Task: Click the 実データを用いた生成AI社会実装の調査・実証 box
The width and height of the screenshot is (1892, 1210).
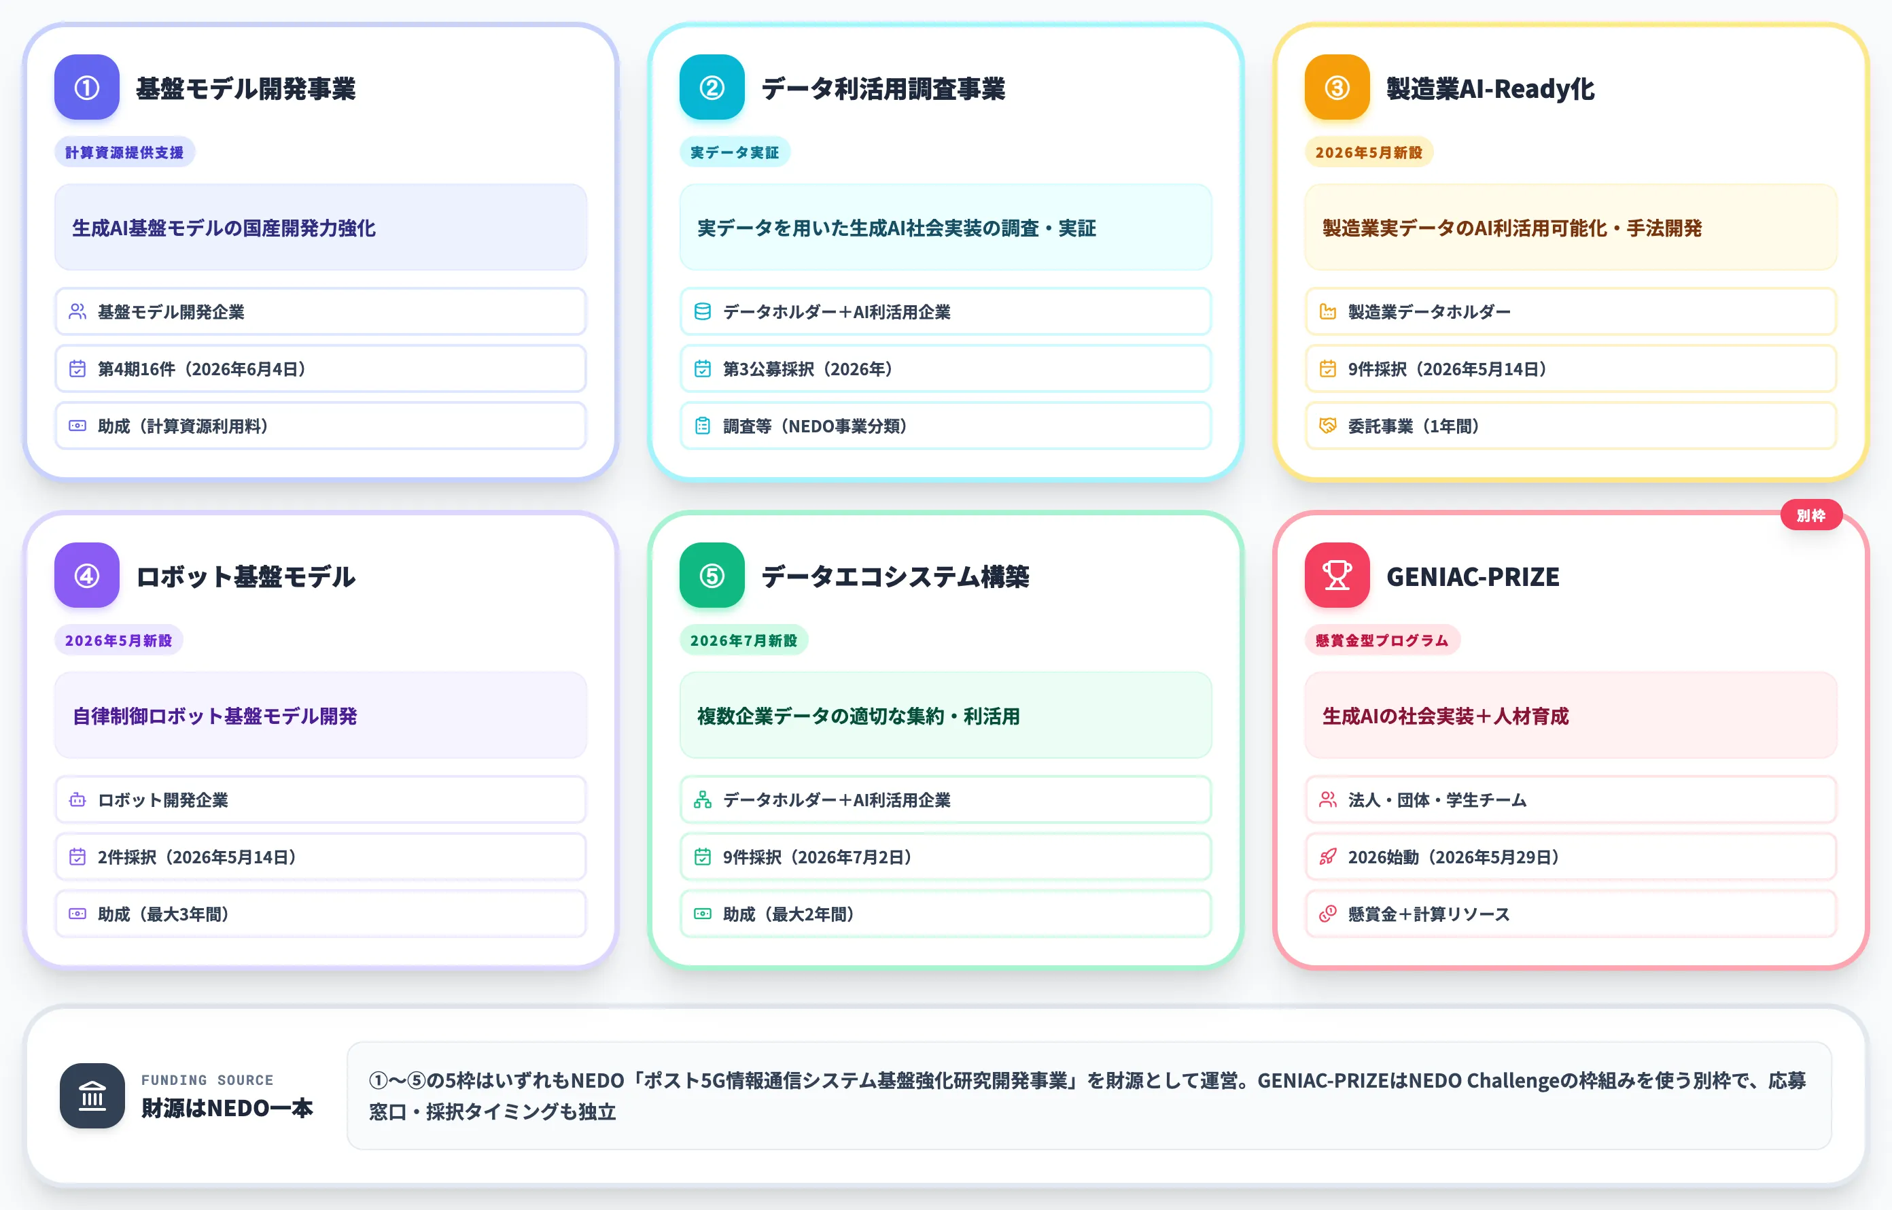Action: pyautogui.click(x=946, y=228)
